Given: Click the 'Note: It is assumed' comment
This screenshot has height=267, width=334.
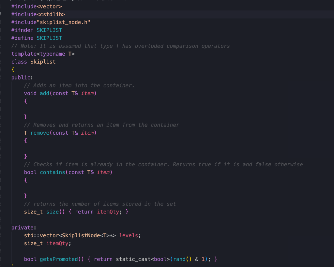Looking at the screenshot, I should coord(121,46).
